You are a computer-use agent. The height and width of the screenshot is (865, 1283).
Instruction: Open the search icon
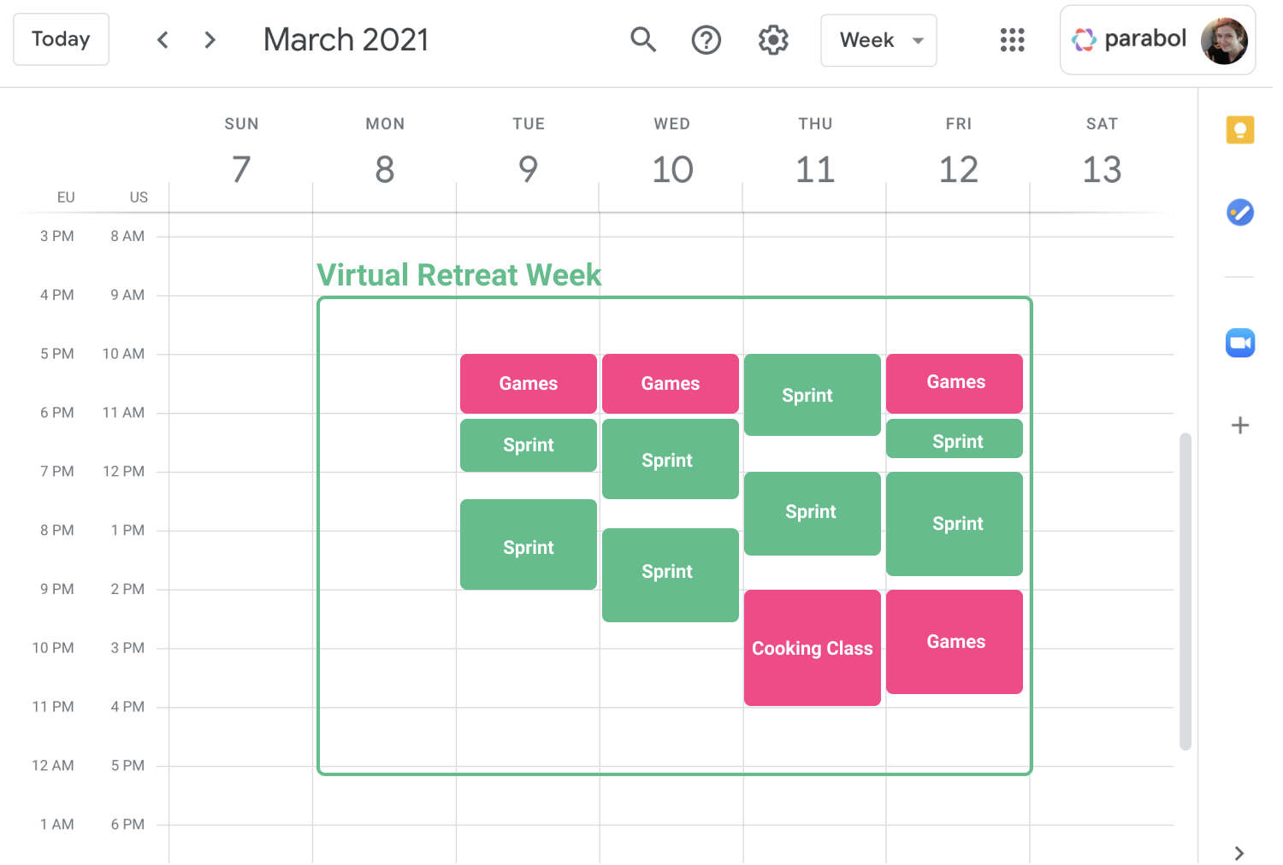643,39
